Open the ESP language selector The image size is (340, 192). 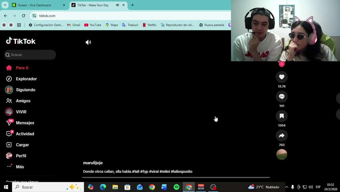tap(318, 187)
